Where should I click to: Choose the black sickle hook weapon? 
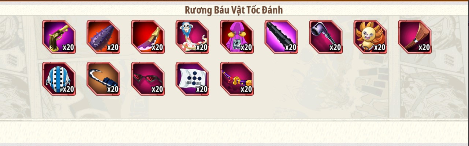coord(103,79)
